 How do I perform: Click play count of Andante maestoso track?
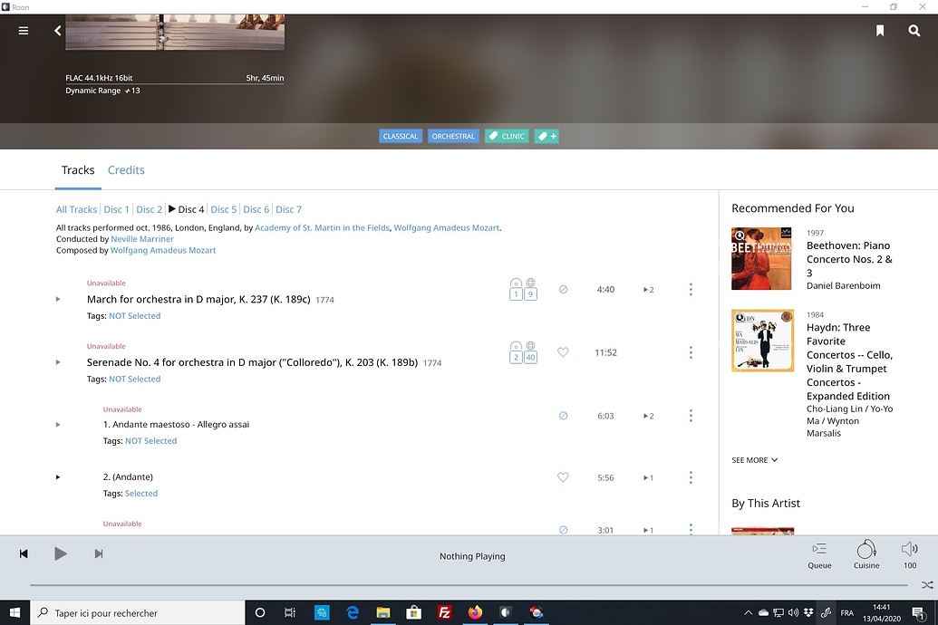tap(649, 416)
